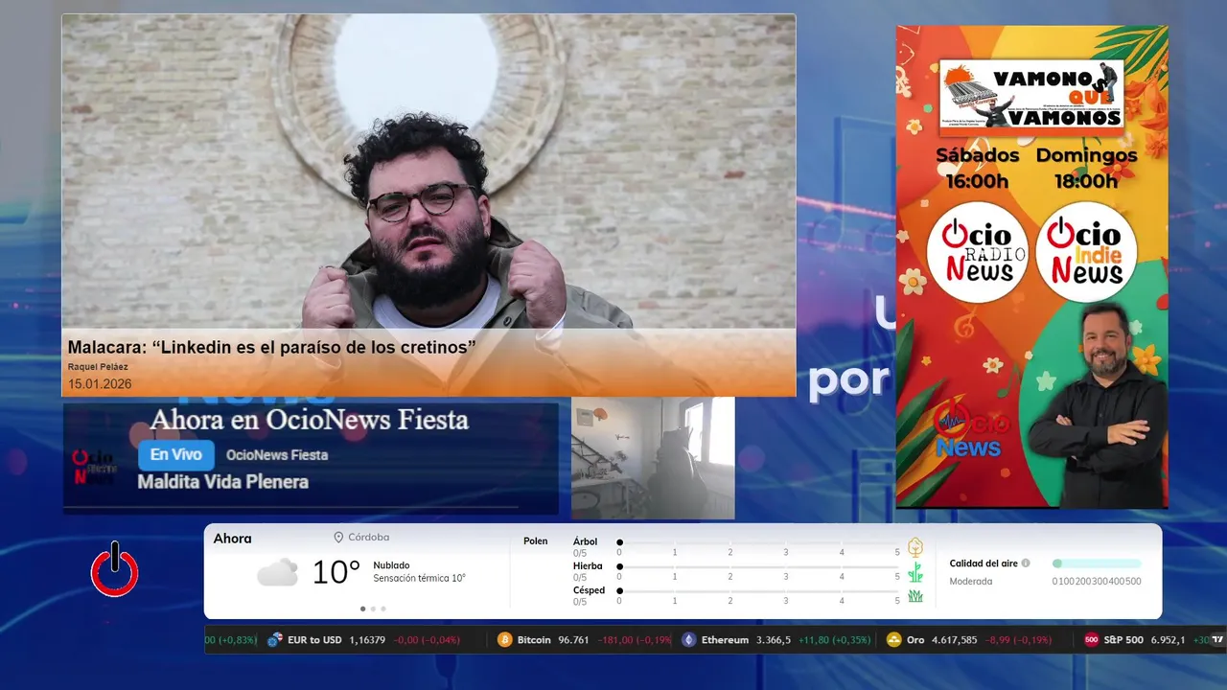Click the TradingView logo in ticker
This screenshot has width=1227, height=690.
pyautogui.click(x=1217, y=639)
